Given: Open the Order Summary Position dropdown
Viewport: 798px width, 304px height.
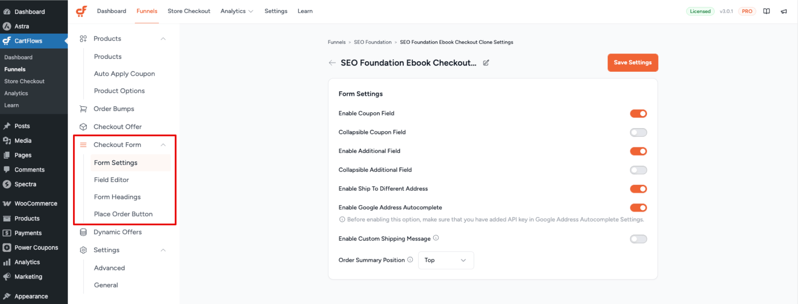Looking at the screenshot, I should tap(446, 260).
